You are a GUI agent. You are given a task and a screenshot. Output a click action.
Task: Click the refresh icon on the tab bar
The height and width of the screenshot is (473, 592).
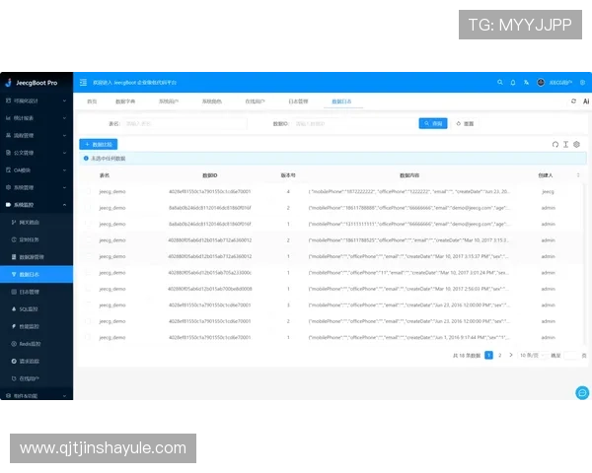point(573,101)
